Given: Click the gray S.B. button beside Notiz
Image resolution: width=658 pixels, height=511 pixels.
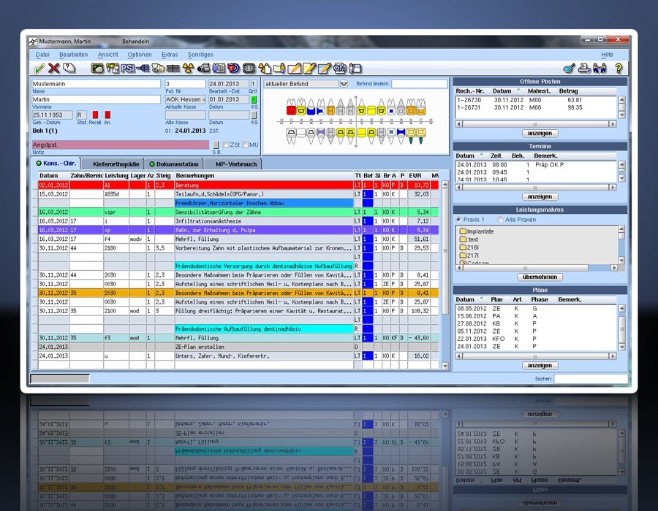Looking at the screenshot, I should (216, 145).
